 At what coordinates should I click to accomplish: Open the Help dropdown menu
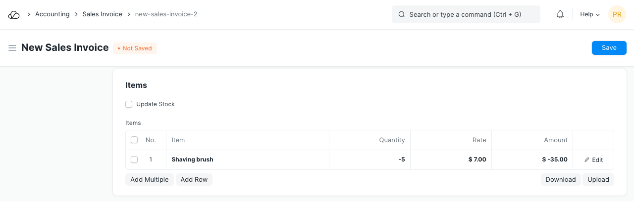[589, 15]
